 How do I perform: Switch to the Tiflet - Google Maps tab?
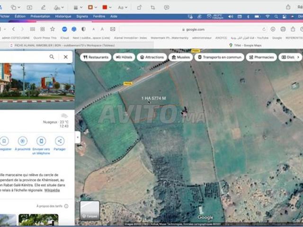[x=245, y=45]
